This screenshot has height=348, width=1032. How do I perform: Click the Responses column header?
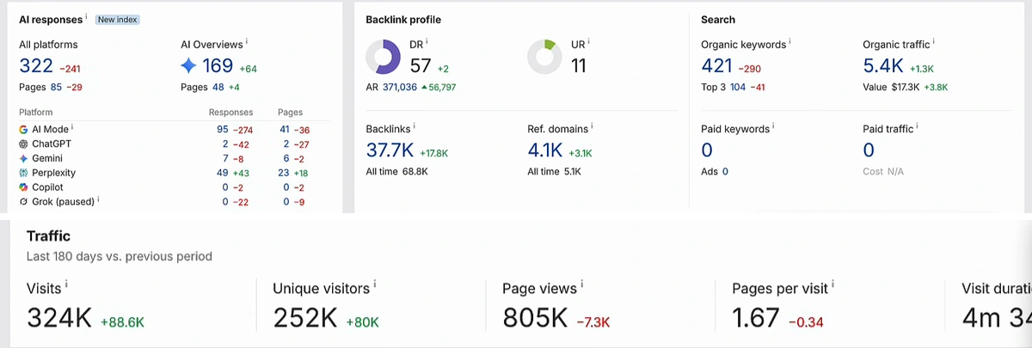[230, 113]
